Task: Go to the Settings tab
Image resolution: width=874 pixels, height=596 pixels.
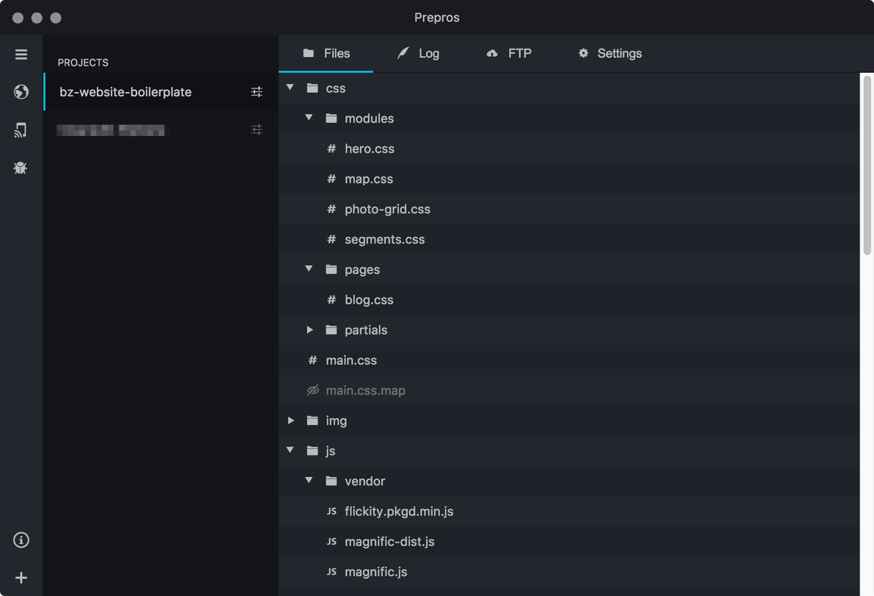Action: coord(609,54)
